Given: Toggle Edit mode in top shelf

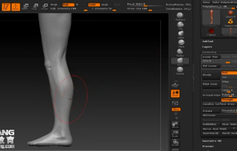Looking at the screenshot, I should pyautogui.click(x=6, y=7).
